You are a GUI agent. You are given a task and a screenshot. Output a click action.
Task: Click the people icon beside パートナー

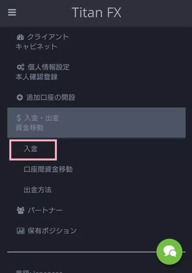click(20, 210)
